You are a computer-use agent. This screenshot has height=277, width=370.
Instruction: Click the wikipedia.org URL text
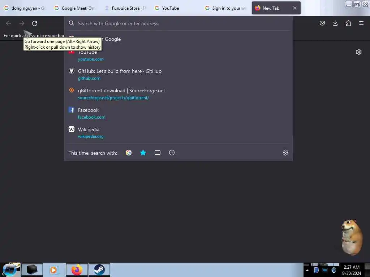click(91, 136)
